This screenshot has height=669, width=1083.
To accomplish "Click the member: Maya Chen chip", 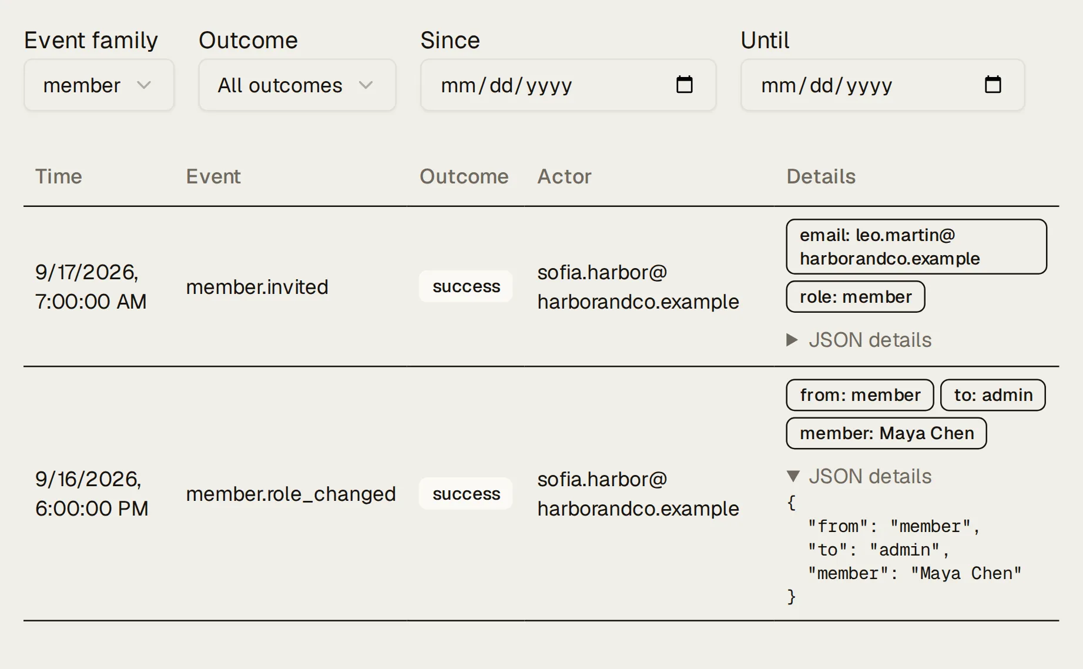I will coord(886,433).
